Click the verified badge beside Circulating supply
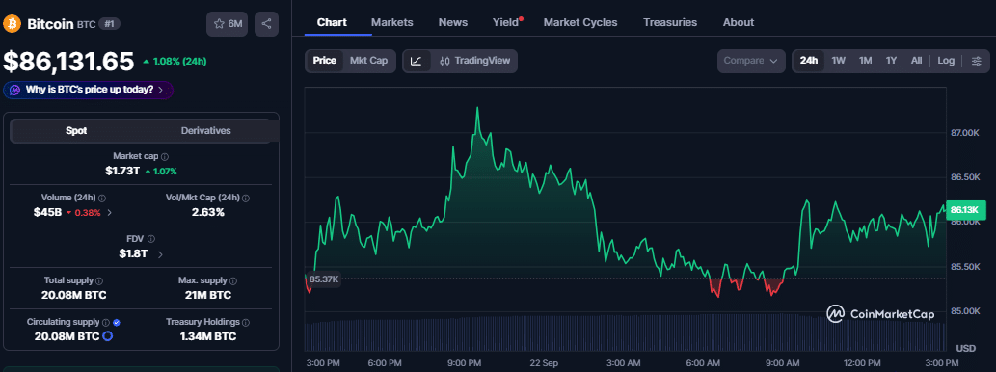Viewport: 996px width, 372px height. [x=117, y=323]
